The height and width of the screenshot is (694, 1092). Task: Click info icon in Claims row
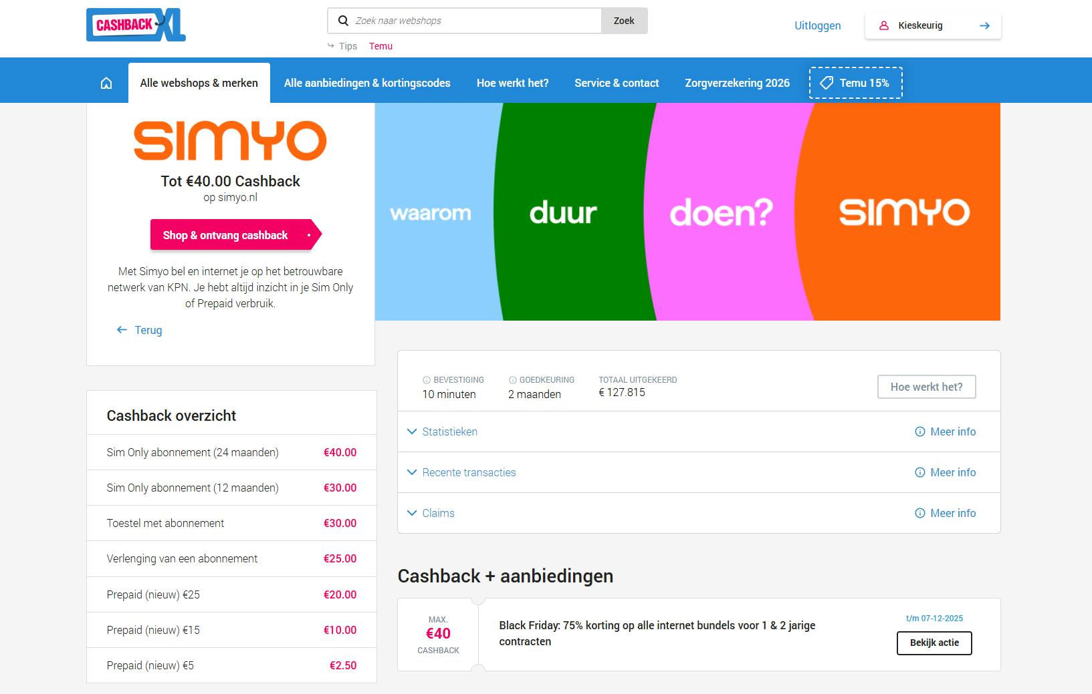[920, 513]
